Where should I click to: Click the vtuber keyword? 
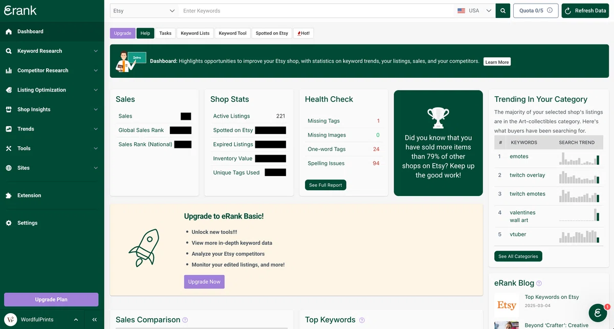coord(518,234)
